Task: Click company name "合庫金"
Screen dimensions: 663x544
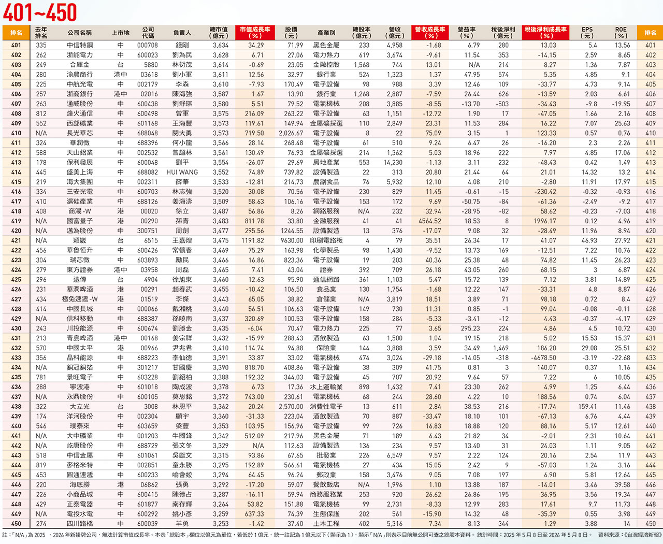Action: [x=80, y=65]
